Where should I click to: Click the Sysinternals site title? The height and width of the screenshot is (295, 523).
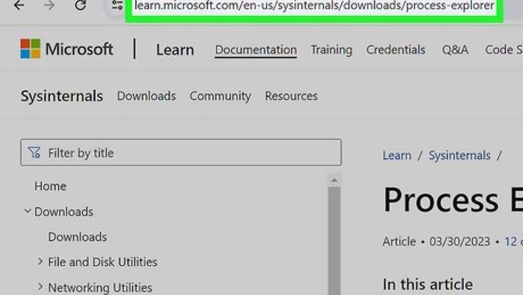click(62, 96)
